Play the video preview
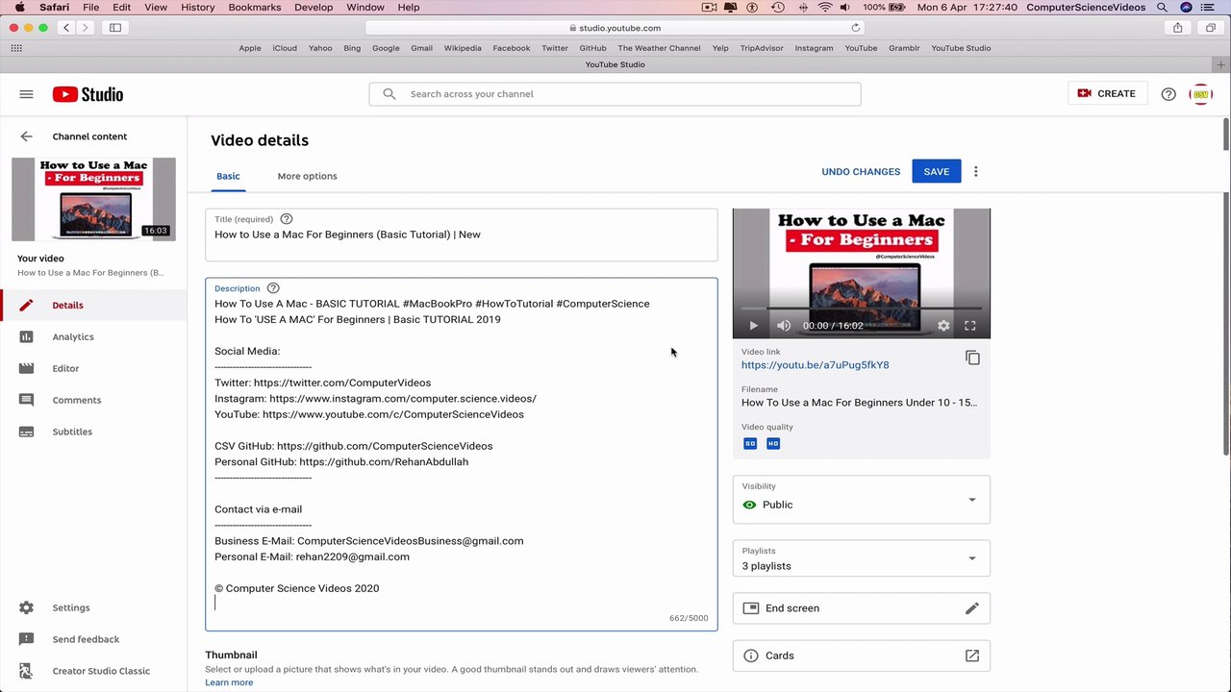Screen dimensions: 1231x692 [753, 326]
